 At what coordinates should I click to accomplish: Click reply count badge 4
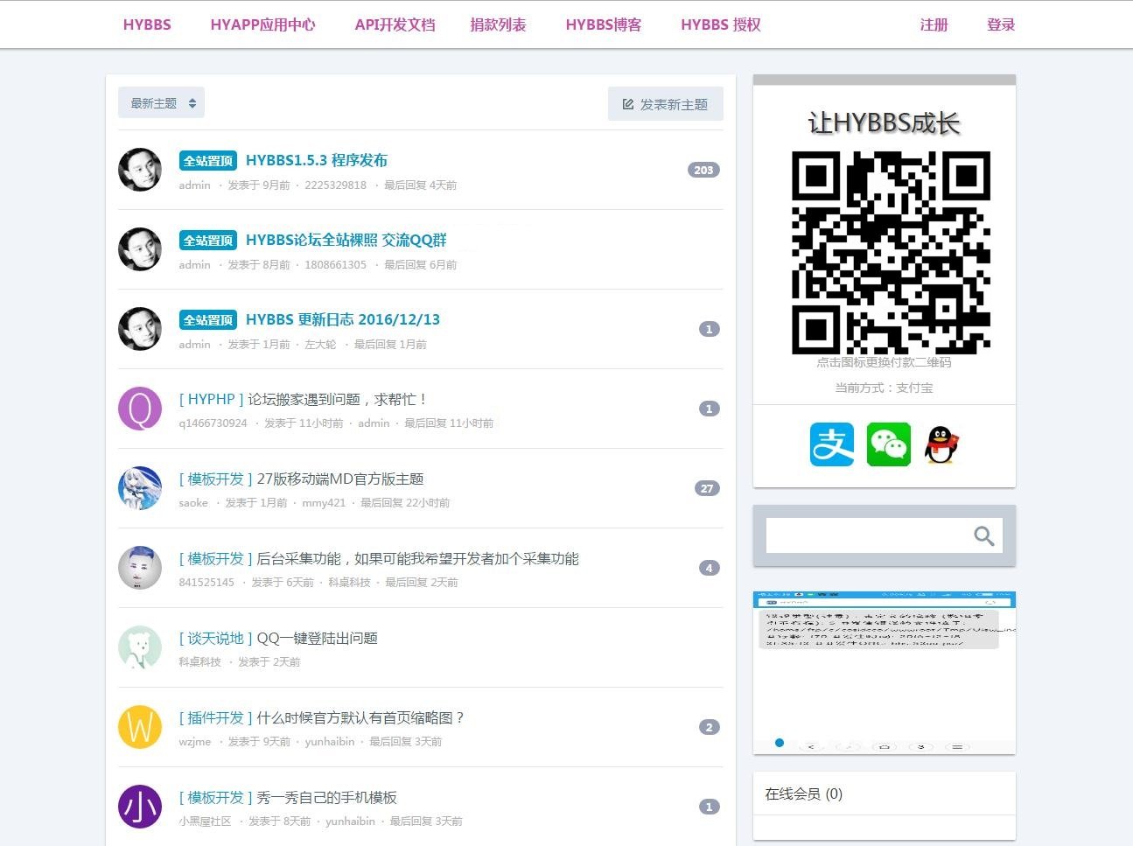710,568
